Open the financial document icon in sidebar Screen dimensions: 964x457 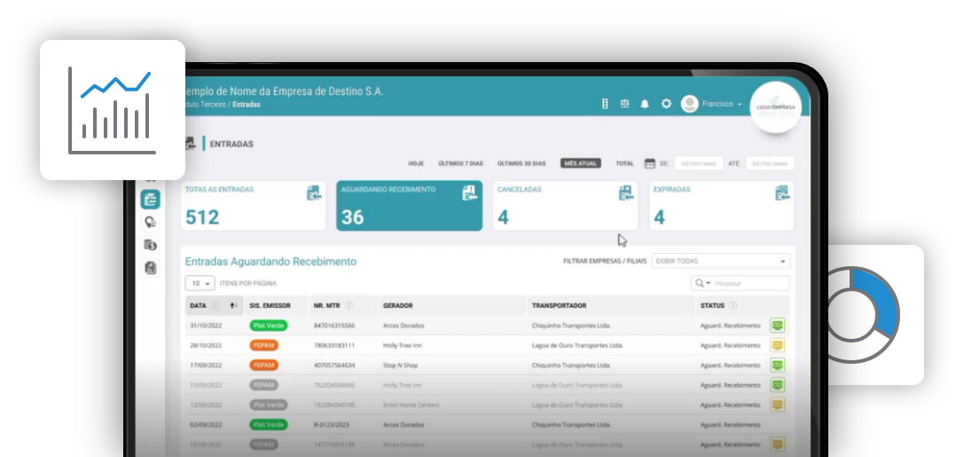150,245
